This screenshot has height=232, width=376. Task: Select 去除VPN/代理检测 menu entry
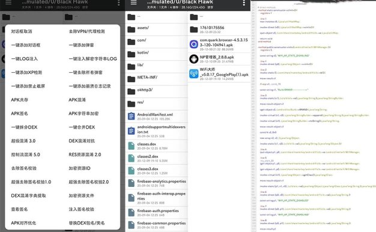coord(86,31)
